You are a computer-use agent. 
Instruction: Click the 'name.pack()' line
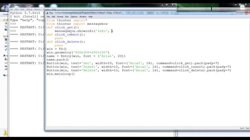click(x=57, y=59)
